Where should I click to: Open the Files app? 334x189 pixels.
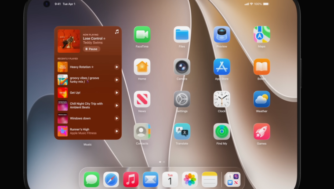pos(182,35)
